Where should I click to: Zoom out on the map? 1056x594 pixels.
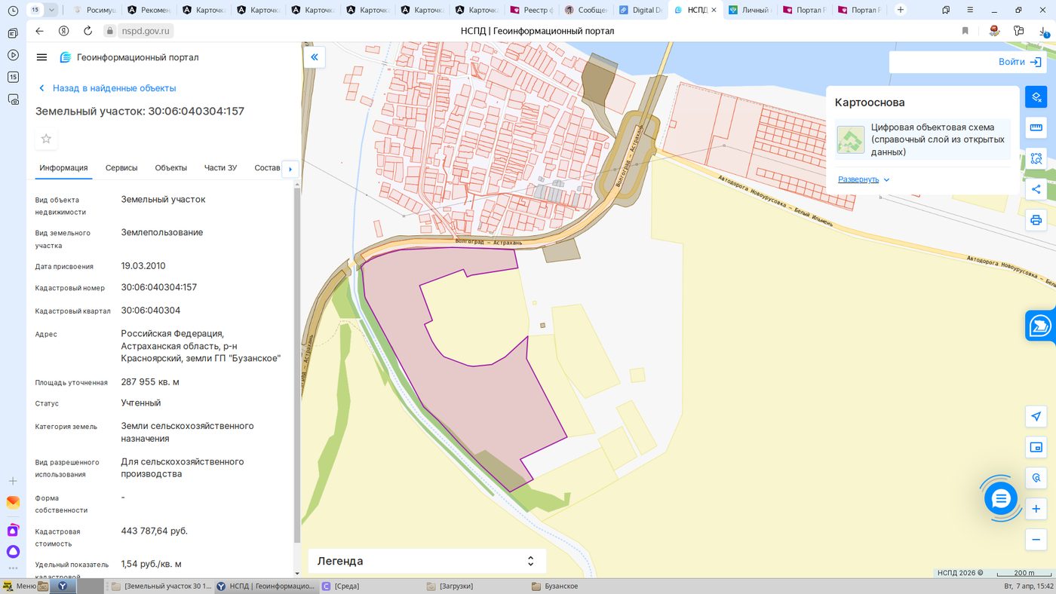pyautogui.click(x=1036, y=540)
